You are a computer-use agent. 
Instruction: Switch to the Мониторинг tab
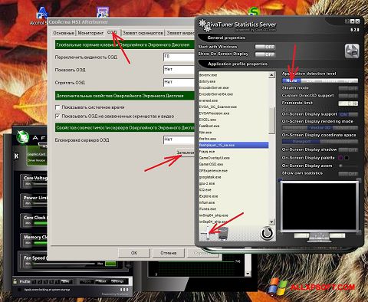click(x=90, y=33)
